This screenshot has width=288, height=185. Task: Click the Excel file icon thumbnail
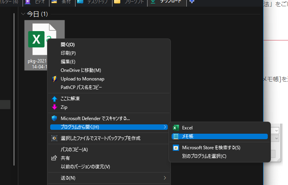(42, 39)
